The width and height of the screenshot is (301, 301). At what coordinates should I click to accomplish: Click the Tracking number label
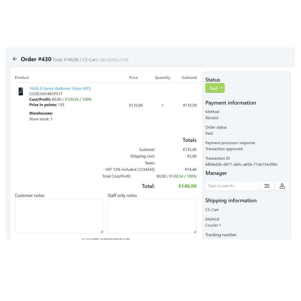221,235
